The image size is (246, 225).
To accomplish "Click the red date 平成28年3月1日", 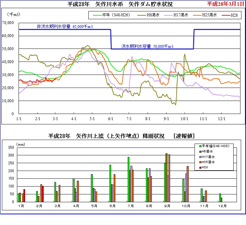I will tap(225, 4).
